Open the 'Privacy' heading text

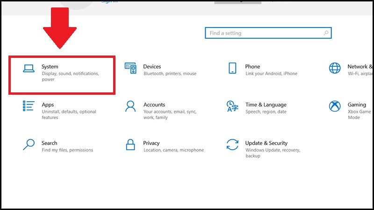[x=151, y=143]
